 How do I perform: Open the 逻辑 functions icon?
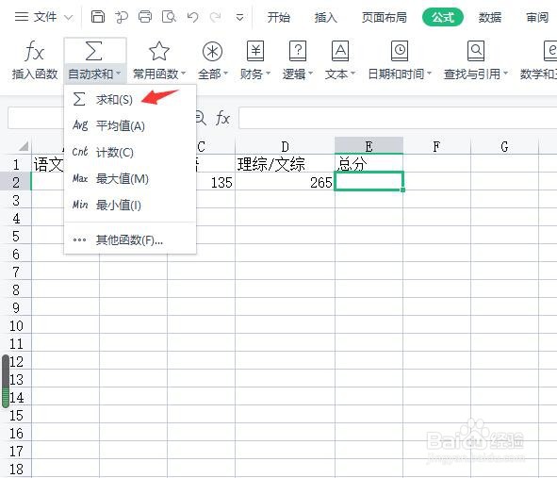pos(298,51)
